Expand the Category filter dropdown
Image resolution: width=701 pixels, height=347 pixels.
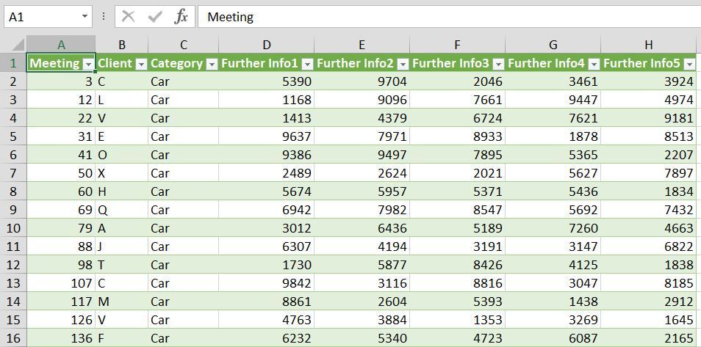coord(212,64)
